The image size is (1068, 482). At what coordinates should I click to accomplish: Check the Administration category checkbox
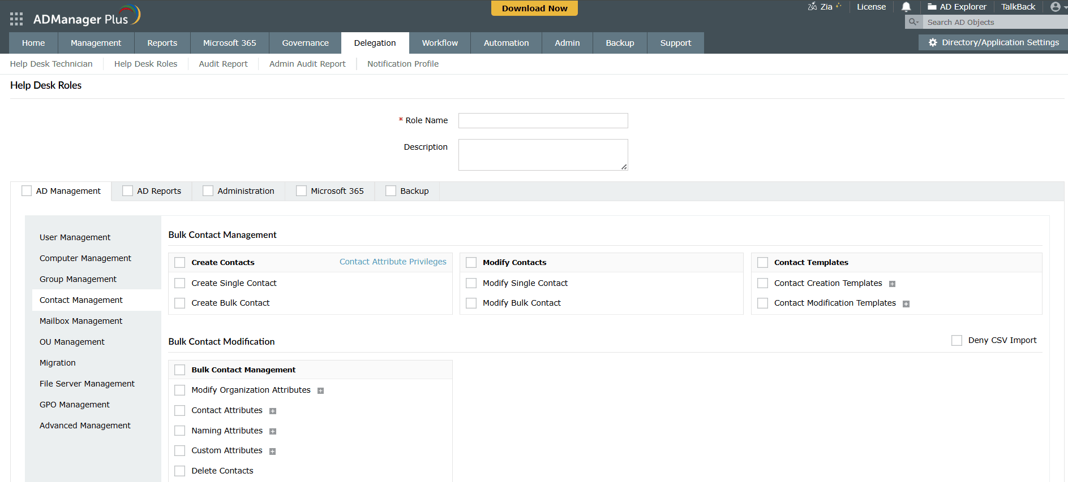click(x=208, y=191)
